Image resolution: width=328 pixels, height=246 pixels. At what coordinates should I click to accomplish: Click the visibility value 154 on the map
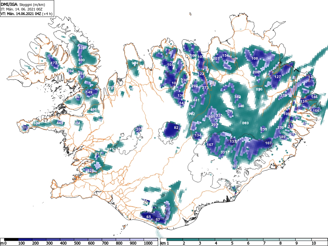tap(226, 55)
